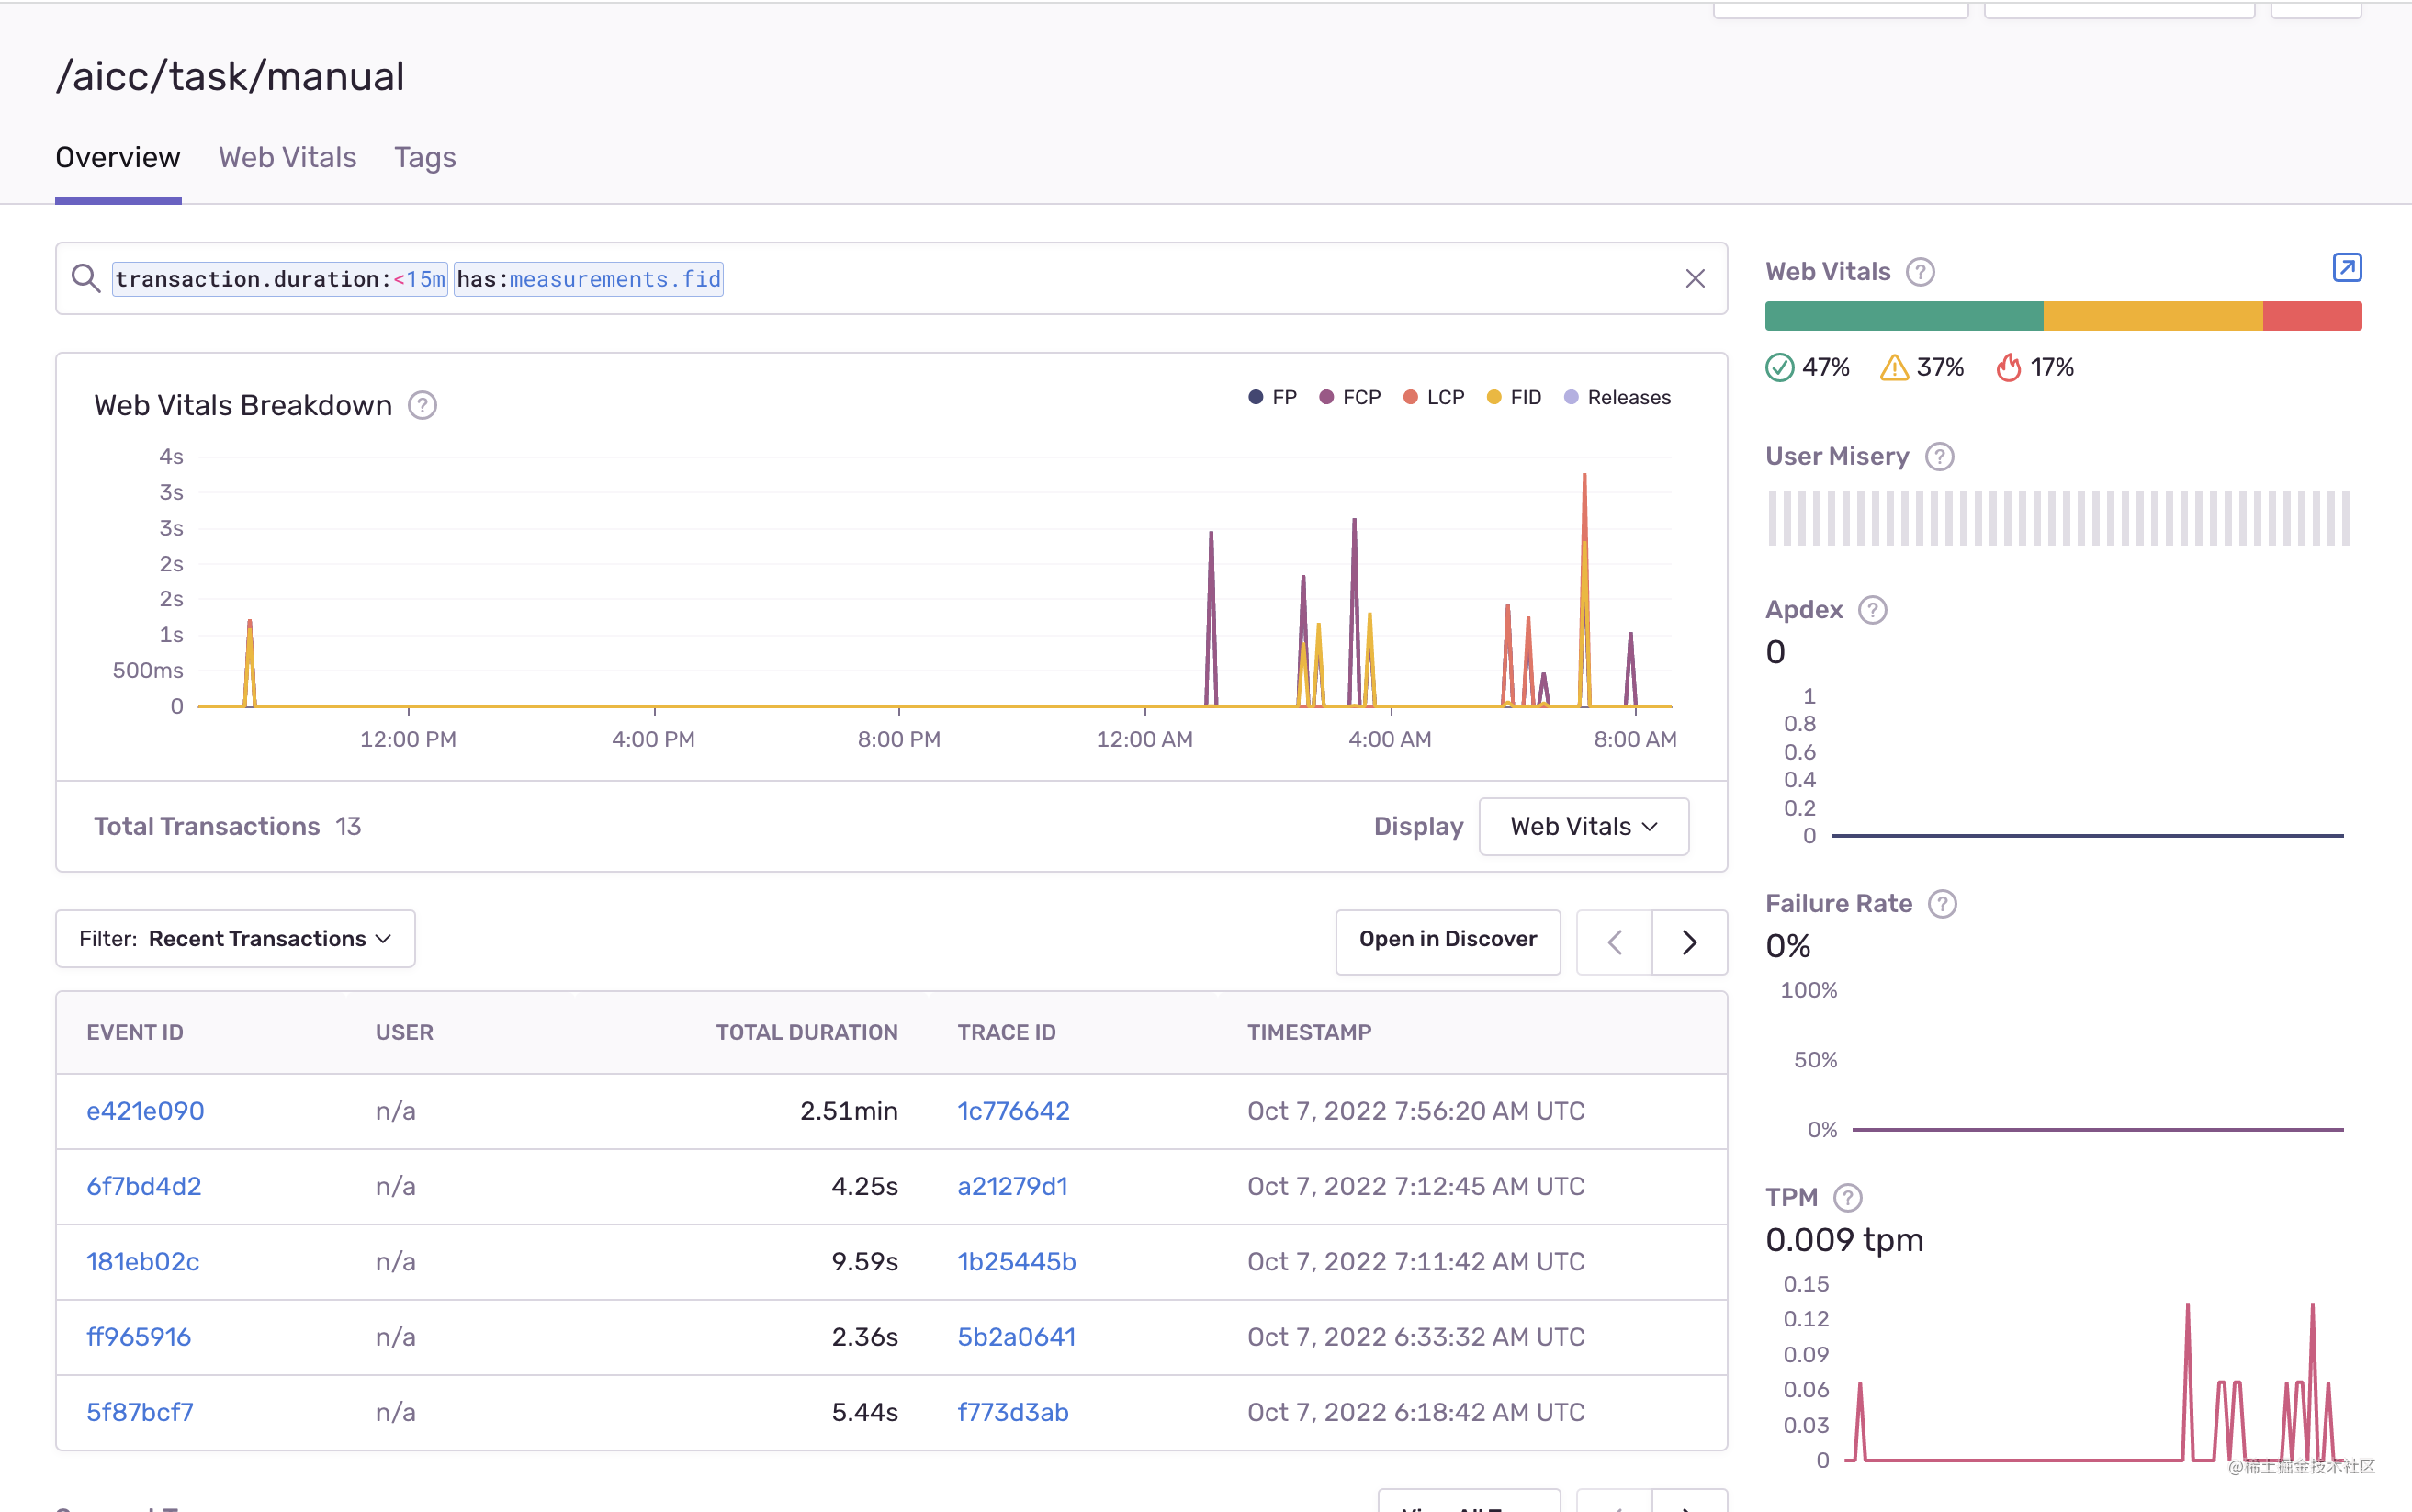Toggle the FID legend series
Image resolution: width=2412 pixels, height=1512 pixels.
click(x=1514, y=398)
